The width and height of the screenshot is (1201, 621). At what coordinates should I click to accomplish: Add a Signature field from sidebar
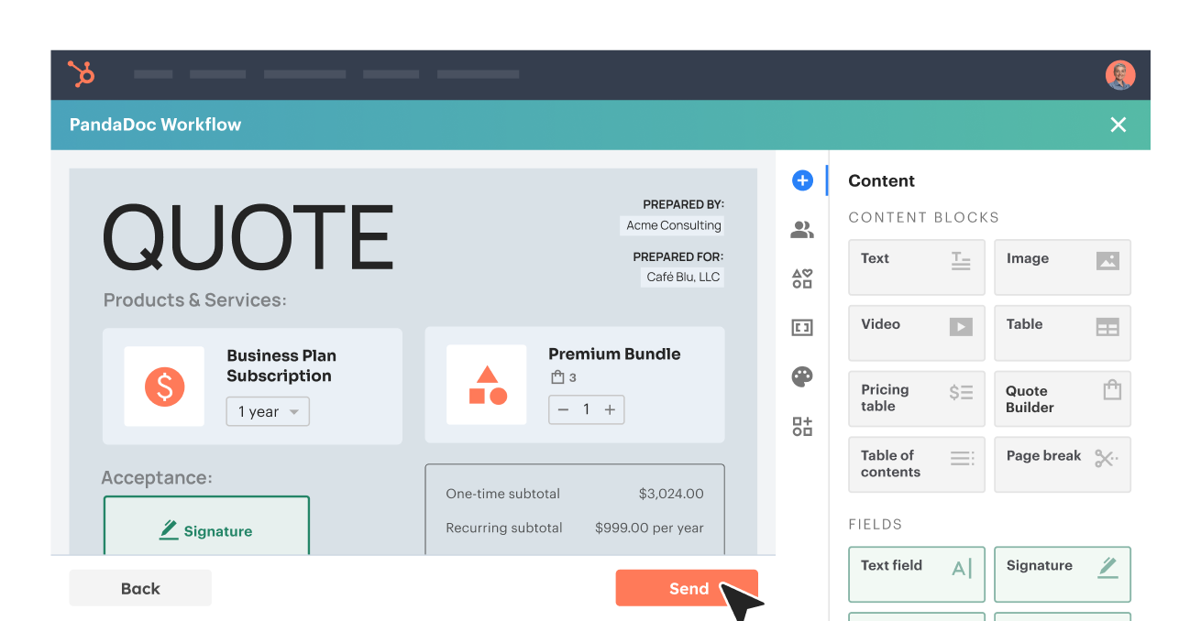[1063, 574]
